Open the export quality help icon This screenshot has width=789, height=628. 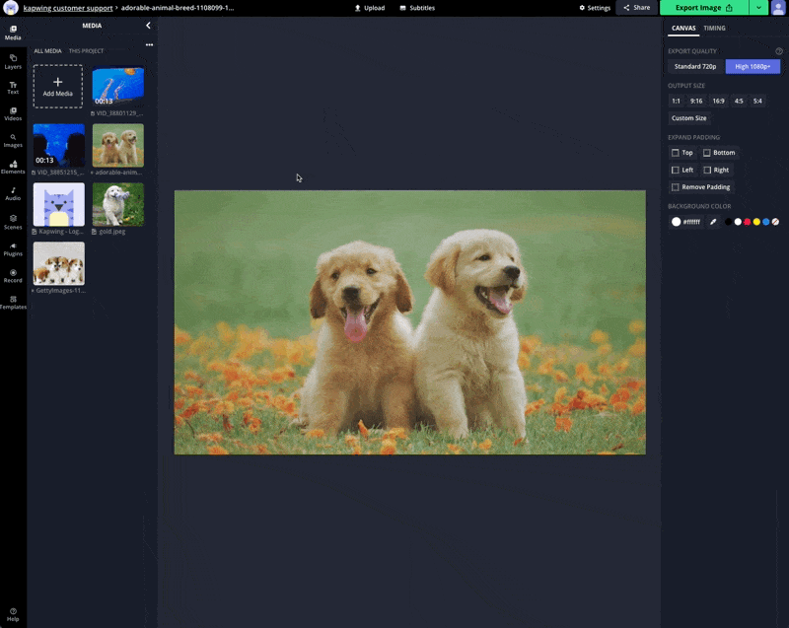tap(778, 51)
